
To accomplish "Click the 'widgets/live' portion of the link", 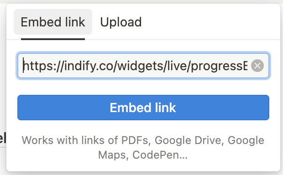I will 151,67.
